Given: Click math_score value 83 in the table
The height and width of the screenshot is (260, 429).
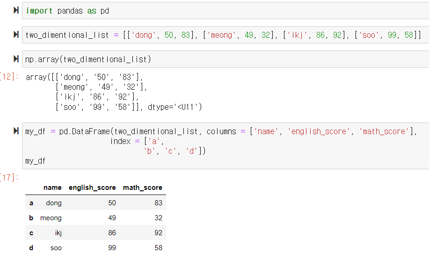Looking at the screenshot, I should click(159, 203).
